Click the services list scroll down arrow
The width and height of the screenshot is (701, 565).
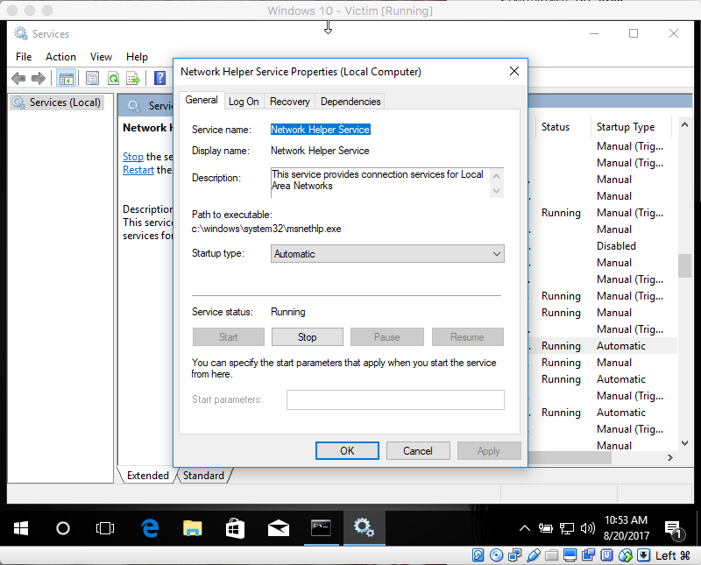[684, 443]
